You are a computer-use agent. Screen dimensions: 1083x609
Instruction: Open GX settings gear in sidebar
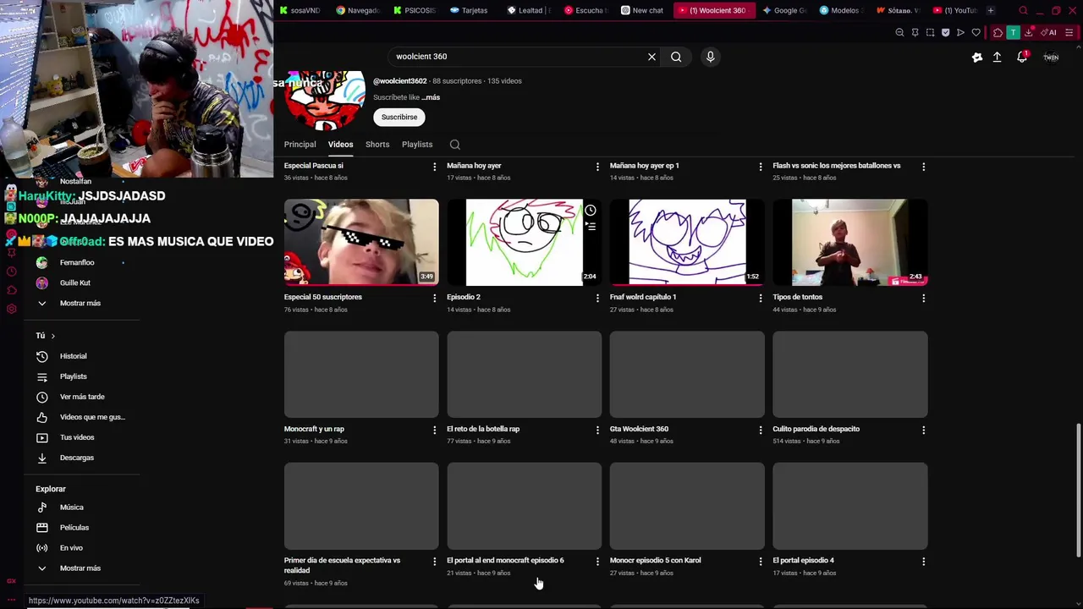click(11, 309)
